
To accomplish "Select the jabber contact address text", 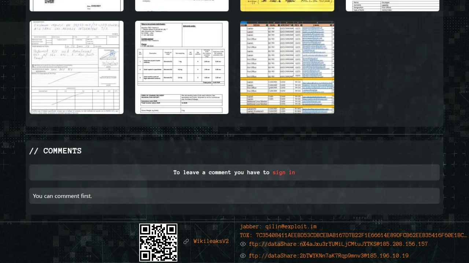I will pos(278,226).
